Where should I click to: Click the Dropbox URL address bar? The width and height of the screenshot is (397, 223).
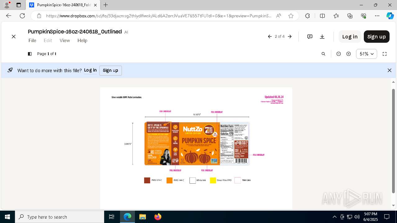tap(158, 16)
